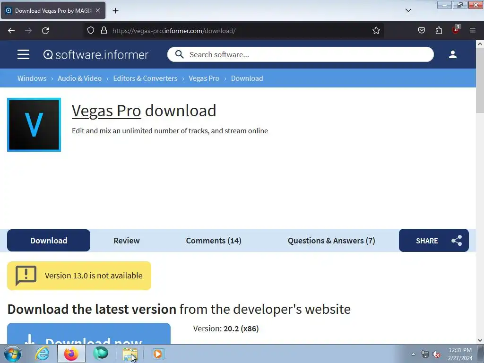Bookmark this page with star
The height and width of the screenshot is (363, 484).
[x=376, y=31]
